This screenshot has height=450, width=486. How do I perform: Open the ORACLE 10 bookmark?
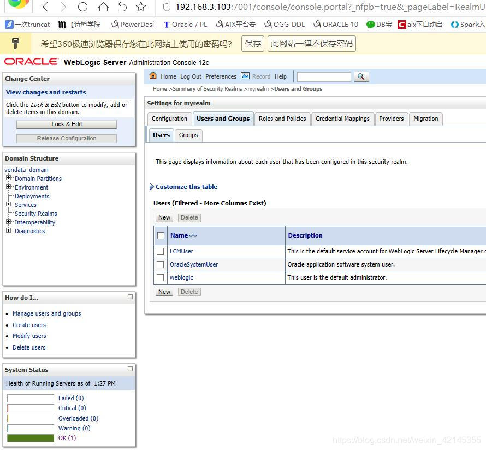[336, 25]
